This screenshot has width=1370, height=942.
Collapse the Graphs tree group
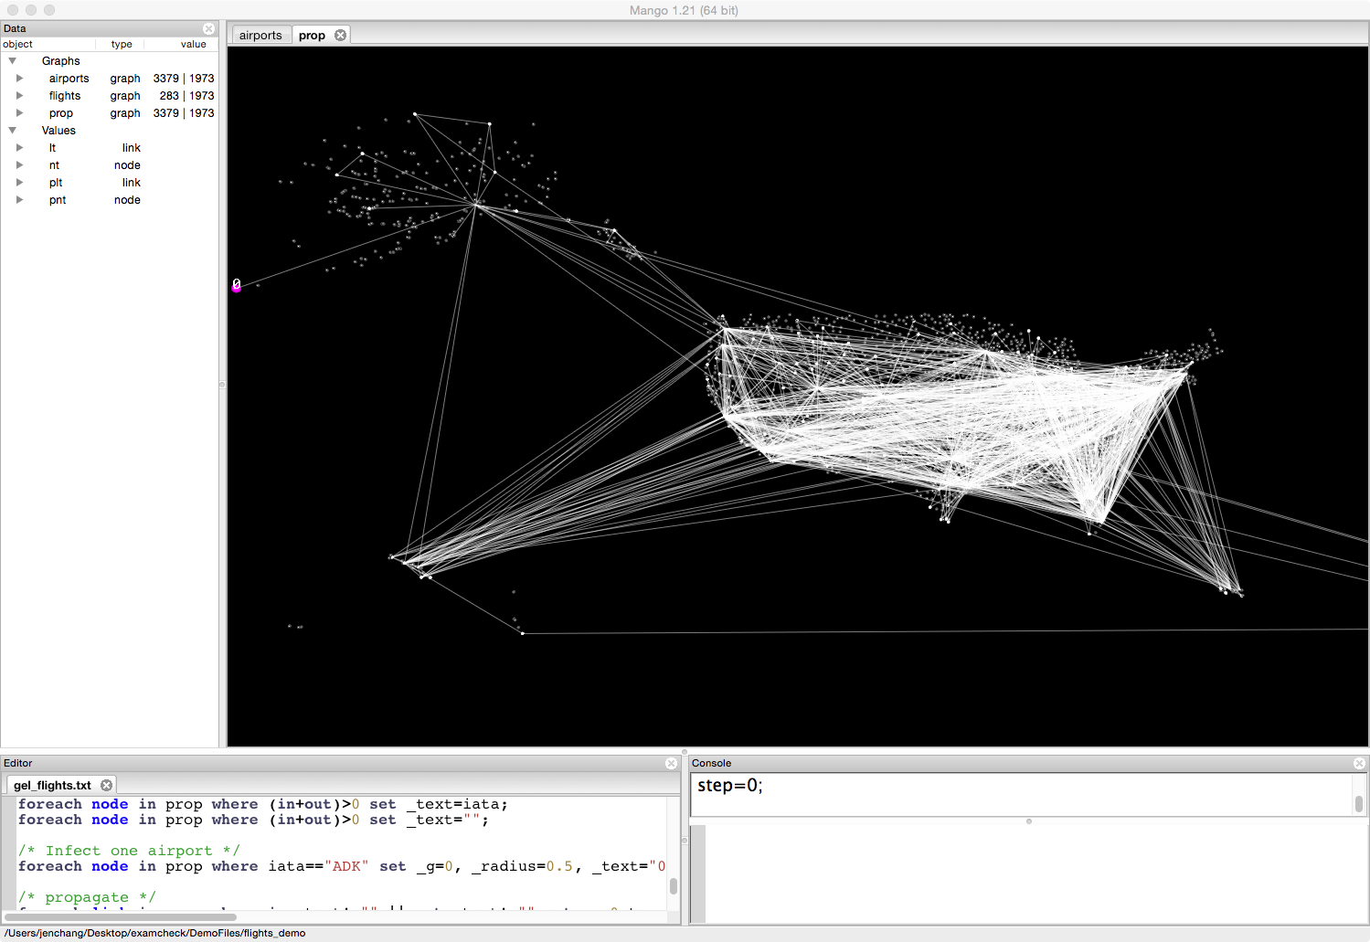13,61
